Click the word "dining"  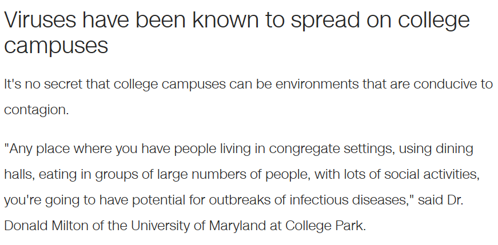pos(454,149)
